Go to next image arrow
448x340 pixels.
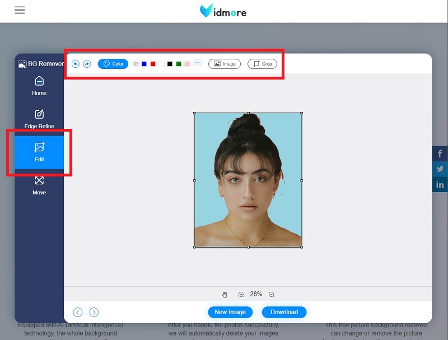(94, 312)
